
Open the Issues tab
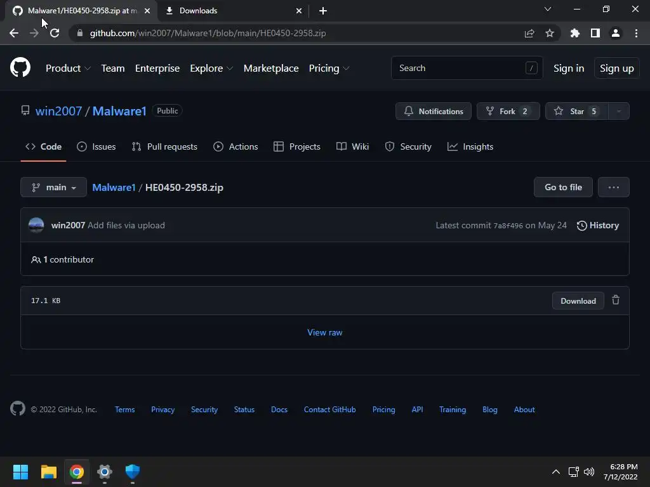point(96,146)
